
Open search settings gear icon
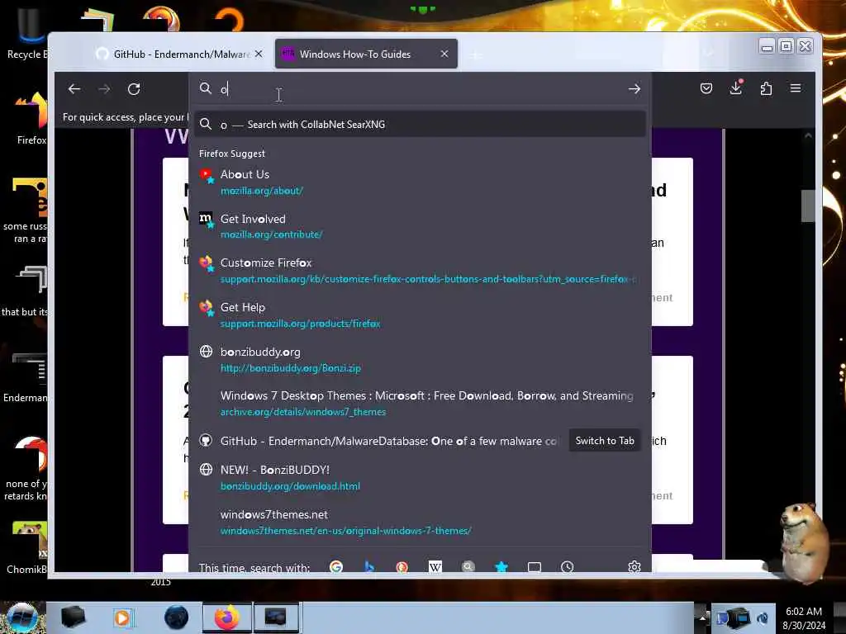(x=634, y=566)
